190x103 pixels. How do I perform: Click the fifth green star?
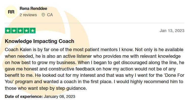point(33,31)
